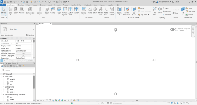This screenshot has height=105, width=197.
Task: Select the Site floor plan
Action: pyautogui.click(x=11, y=84)
